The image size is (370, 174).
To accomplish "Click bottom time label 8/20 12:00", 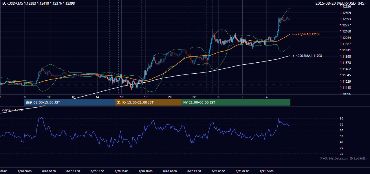I will 73,171.
